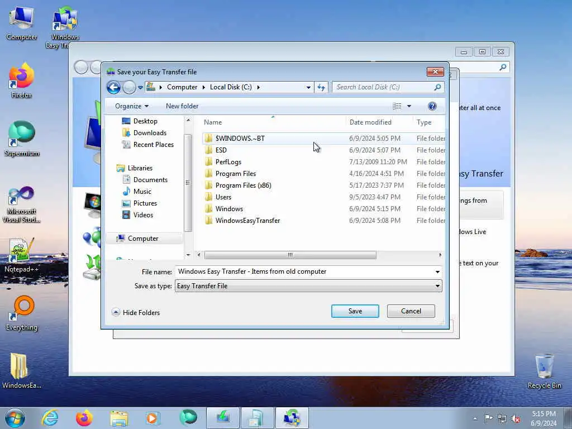572x429 pixels.
Task: Click the Cancel button
Action: [411, 311]
